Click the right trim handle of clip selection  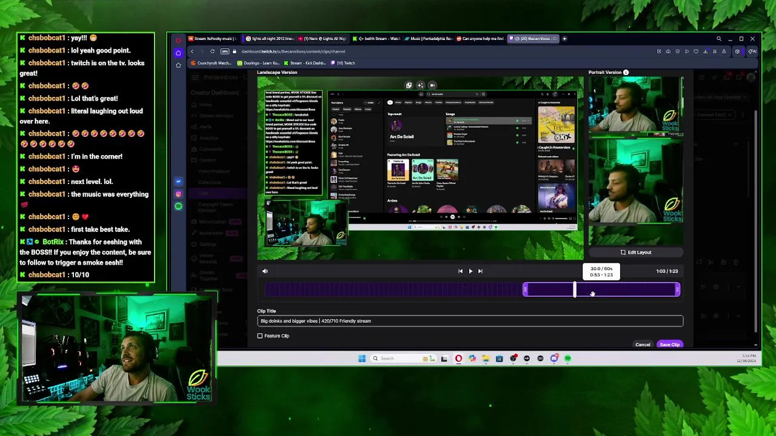point(677,290)
